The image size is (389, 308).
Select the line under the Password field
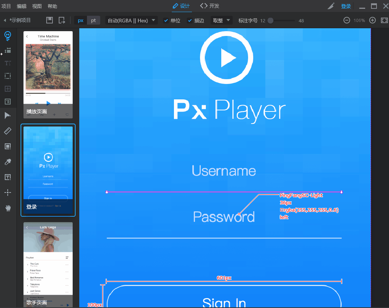[224, 238]
